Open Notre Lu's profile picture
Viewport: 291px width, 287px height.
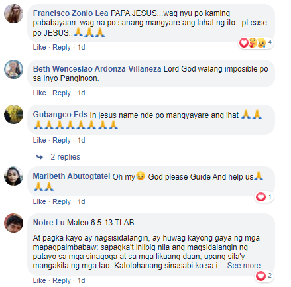[13, 223]
